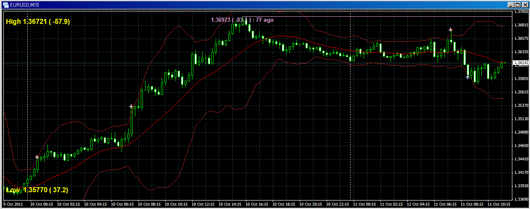Select the pink arrow near 10 Oct 00:15
This screenshot has width=530, height=209.
[x=37, y=157]
